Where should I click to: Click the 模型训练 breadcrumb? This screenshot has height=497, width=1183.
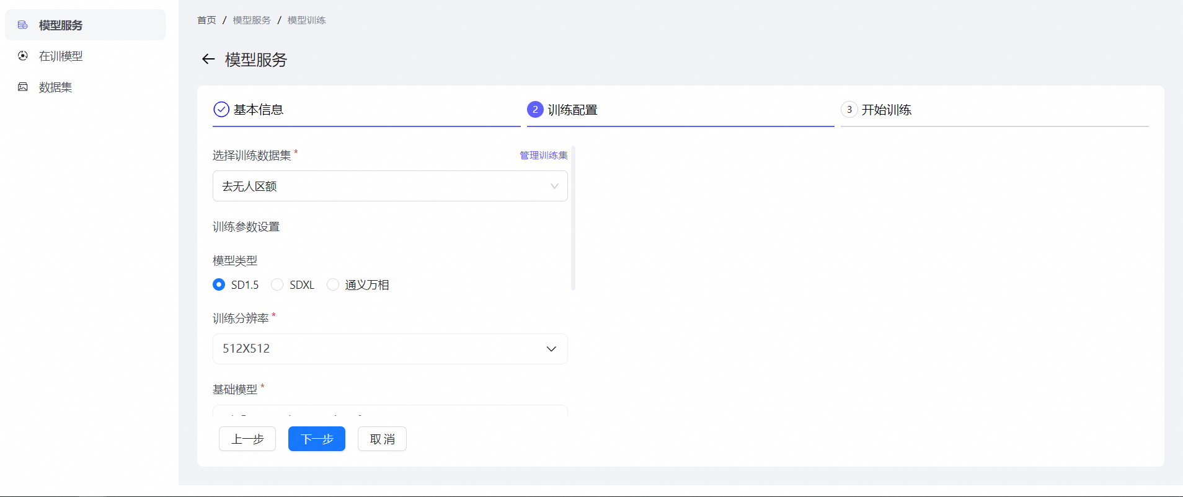tap(306, 20)
